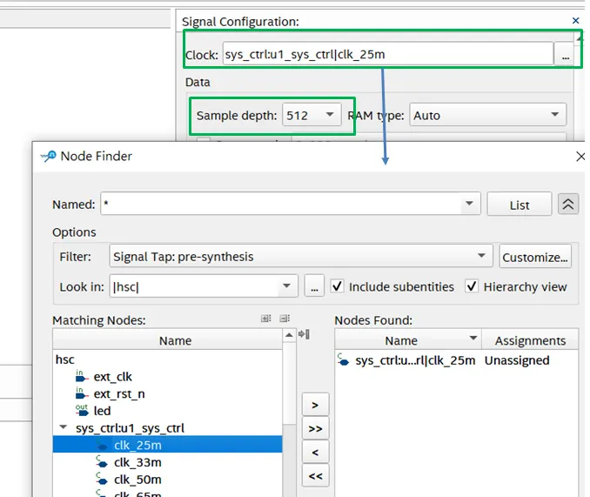Select sys_ctrl:u...rl|clk_25m in Nodes Found

tap(415, 360)
